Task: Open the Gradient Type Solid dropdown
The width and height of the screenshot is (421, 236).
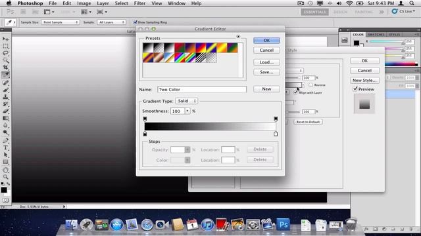Action: click(187, 101)
